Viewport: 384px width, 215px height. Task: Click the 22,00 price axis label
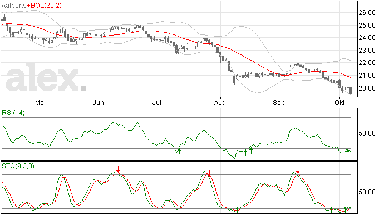coord(367,63)
